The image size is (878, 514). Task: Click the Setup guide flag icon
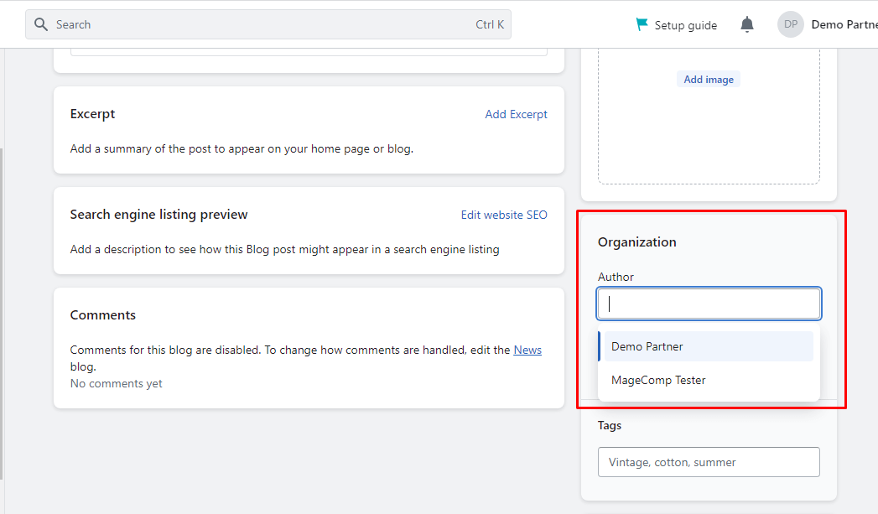tap(642, 25)
